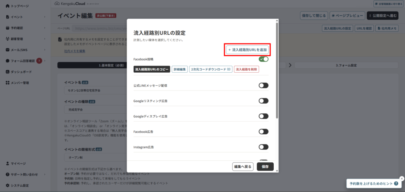Click 2次元コードダウンロード button

coord(210,69)
